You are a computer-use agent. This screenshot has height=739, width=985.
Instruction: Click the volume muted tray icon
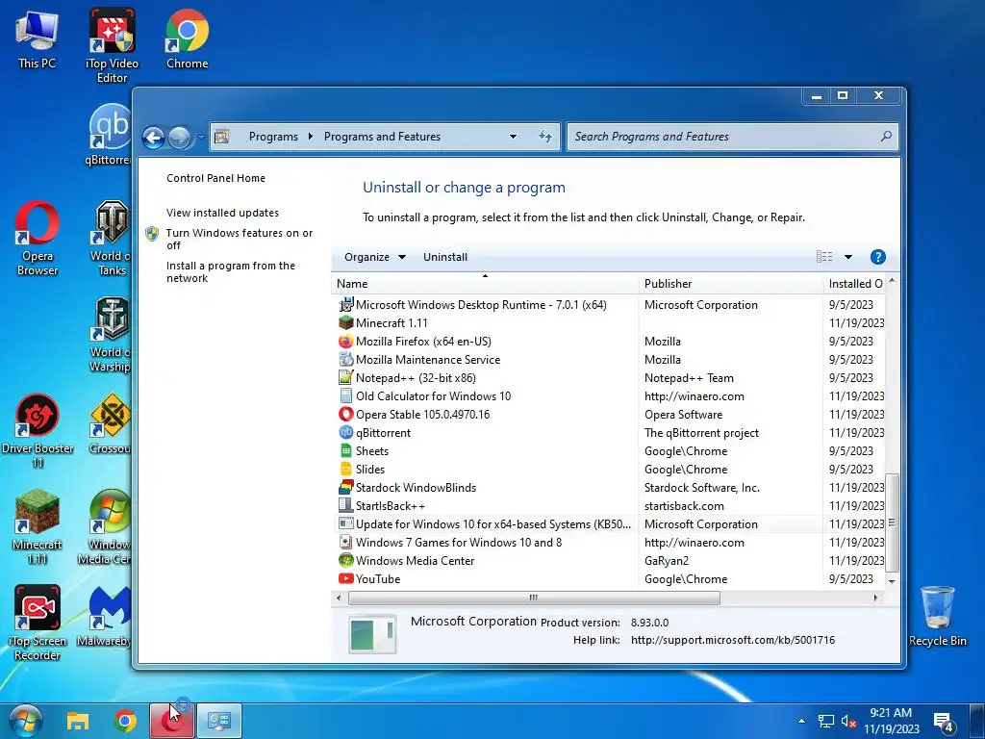pos(848,722)
